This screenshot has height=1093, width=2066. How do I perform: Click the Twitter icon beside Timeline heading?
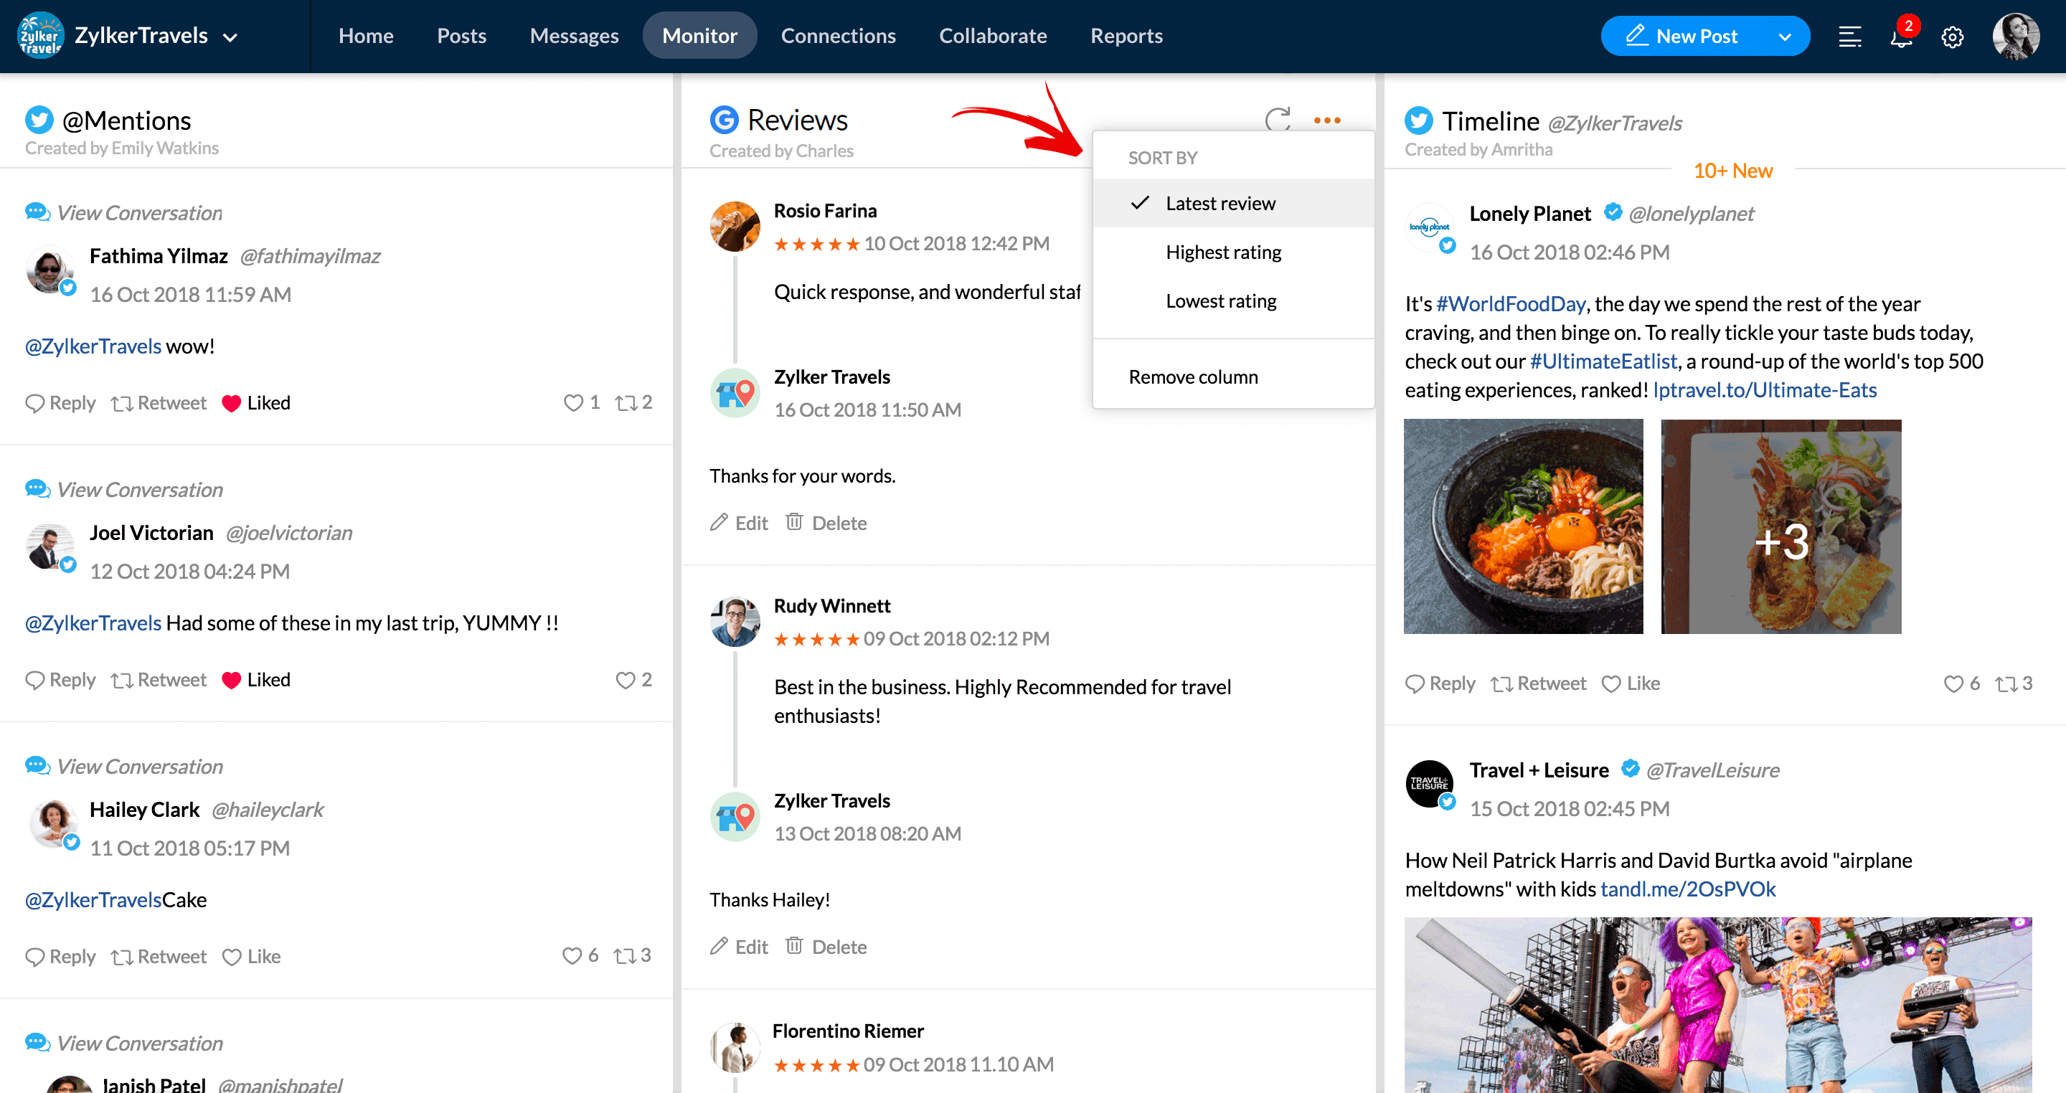pyautogui.click(x=1419, y=120)
